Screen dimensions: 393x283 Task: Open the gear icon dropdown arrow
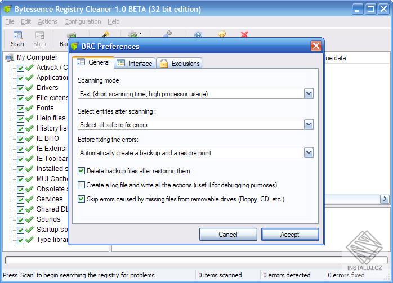tap(140, 33)
